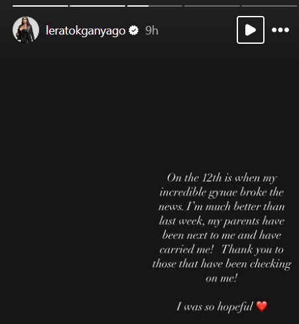Click the 'I was so hopeful' text
This screenshot has height=324, width=299.
214,307
